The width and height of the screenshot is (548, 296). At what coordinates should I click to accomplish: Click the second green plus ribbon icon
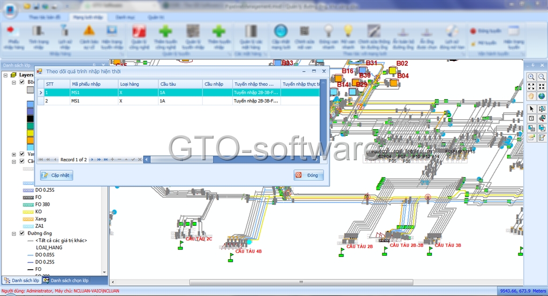218,31
